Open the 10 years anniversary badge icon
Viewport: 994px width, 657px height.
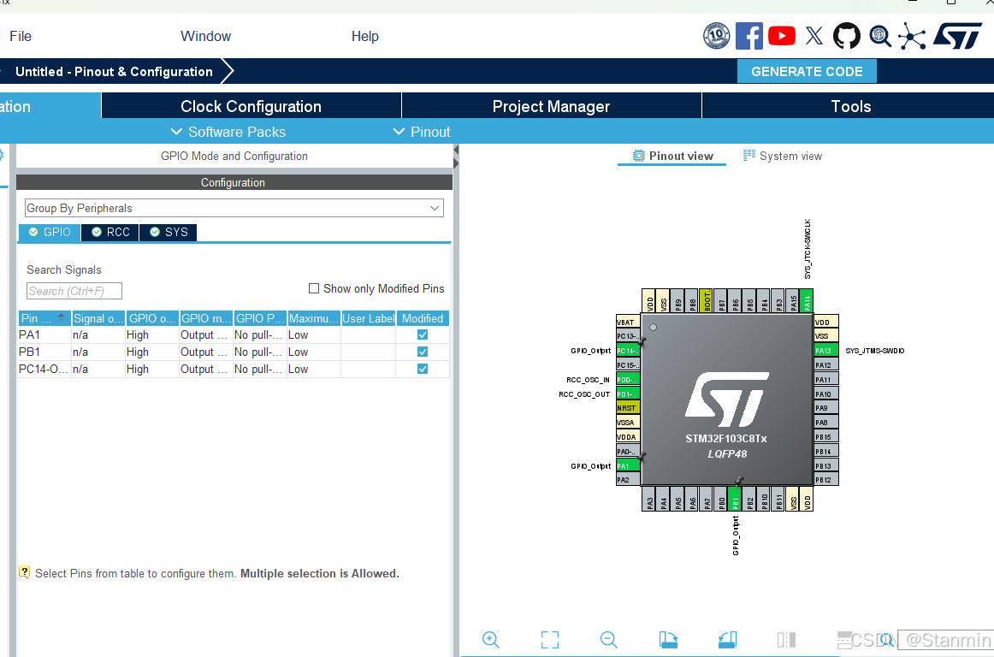[716, 36]
